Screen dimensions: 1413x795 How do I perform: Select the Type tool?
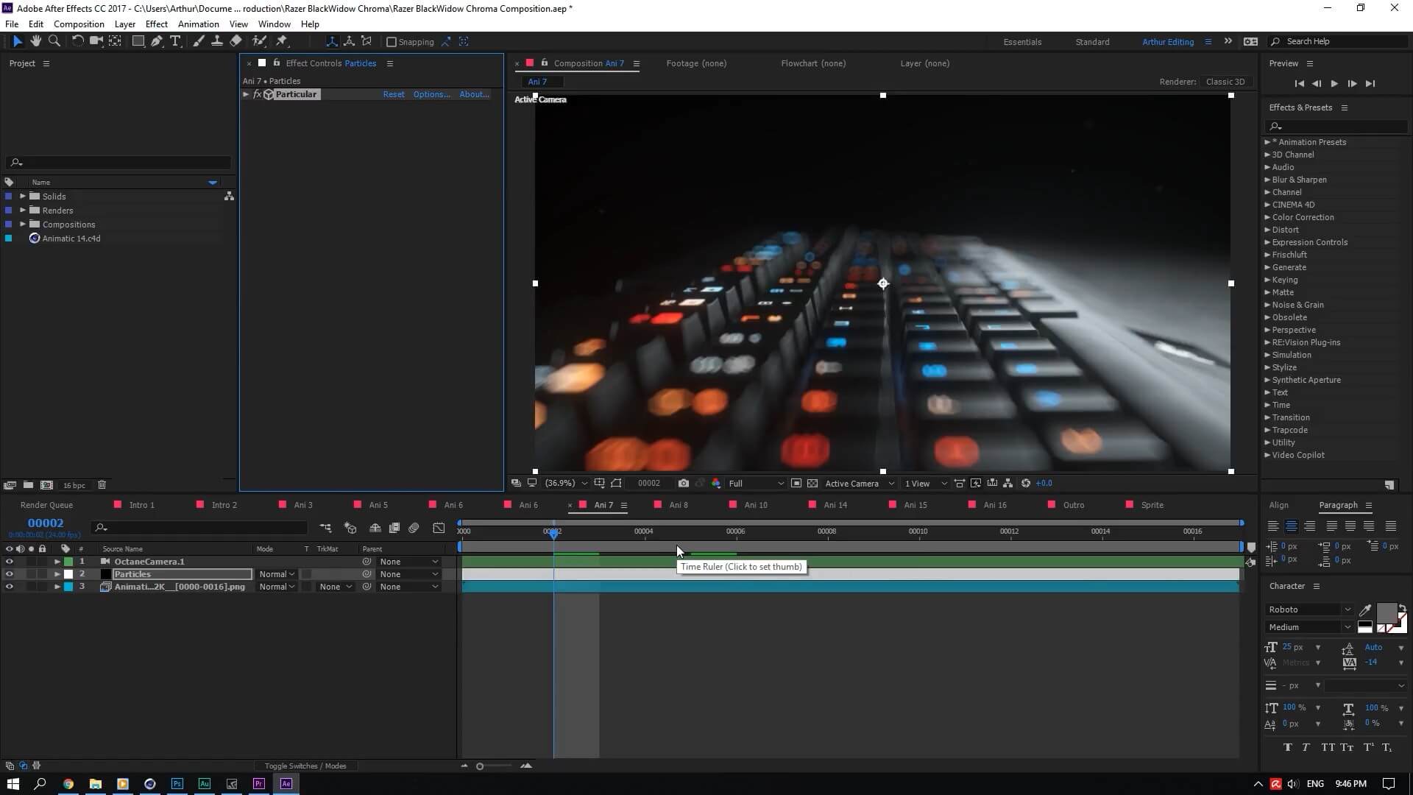(175, 41)
